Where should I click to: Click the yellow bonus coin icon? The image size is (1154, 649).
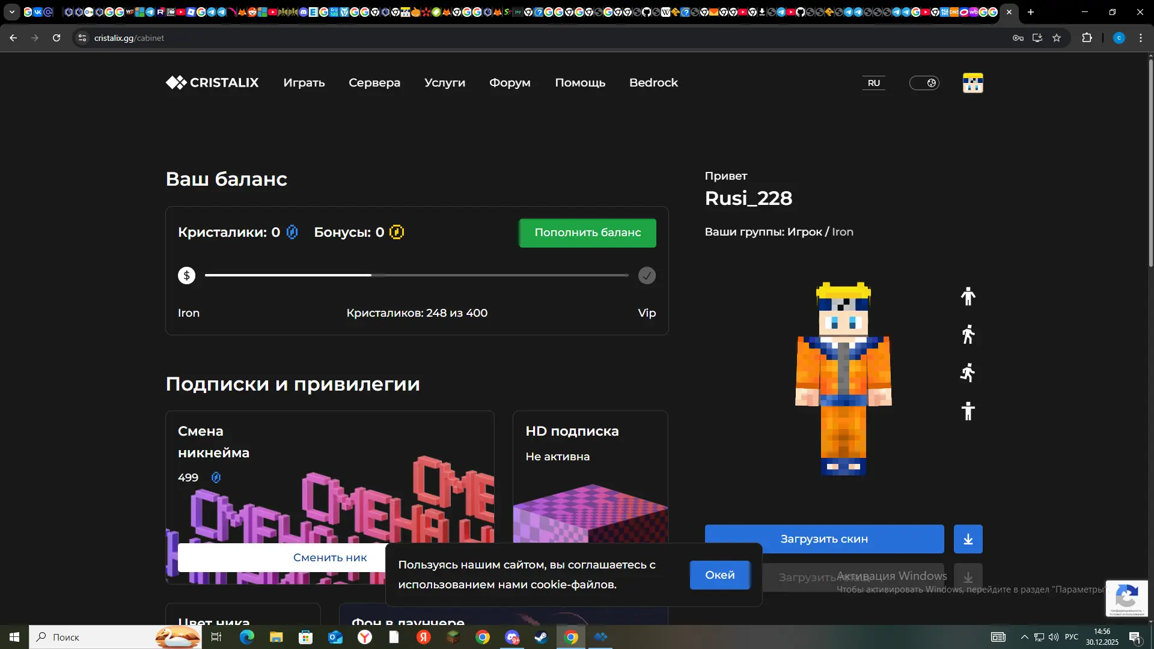(x=397, y=233)
